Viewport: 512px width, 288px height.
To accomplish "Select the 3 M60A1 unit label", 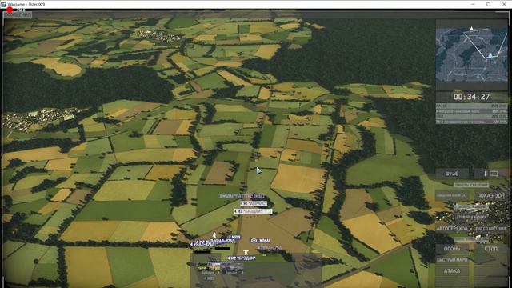I will [242, 196].
